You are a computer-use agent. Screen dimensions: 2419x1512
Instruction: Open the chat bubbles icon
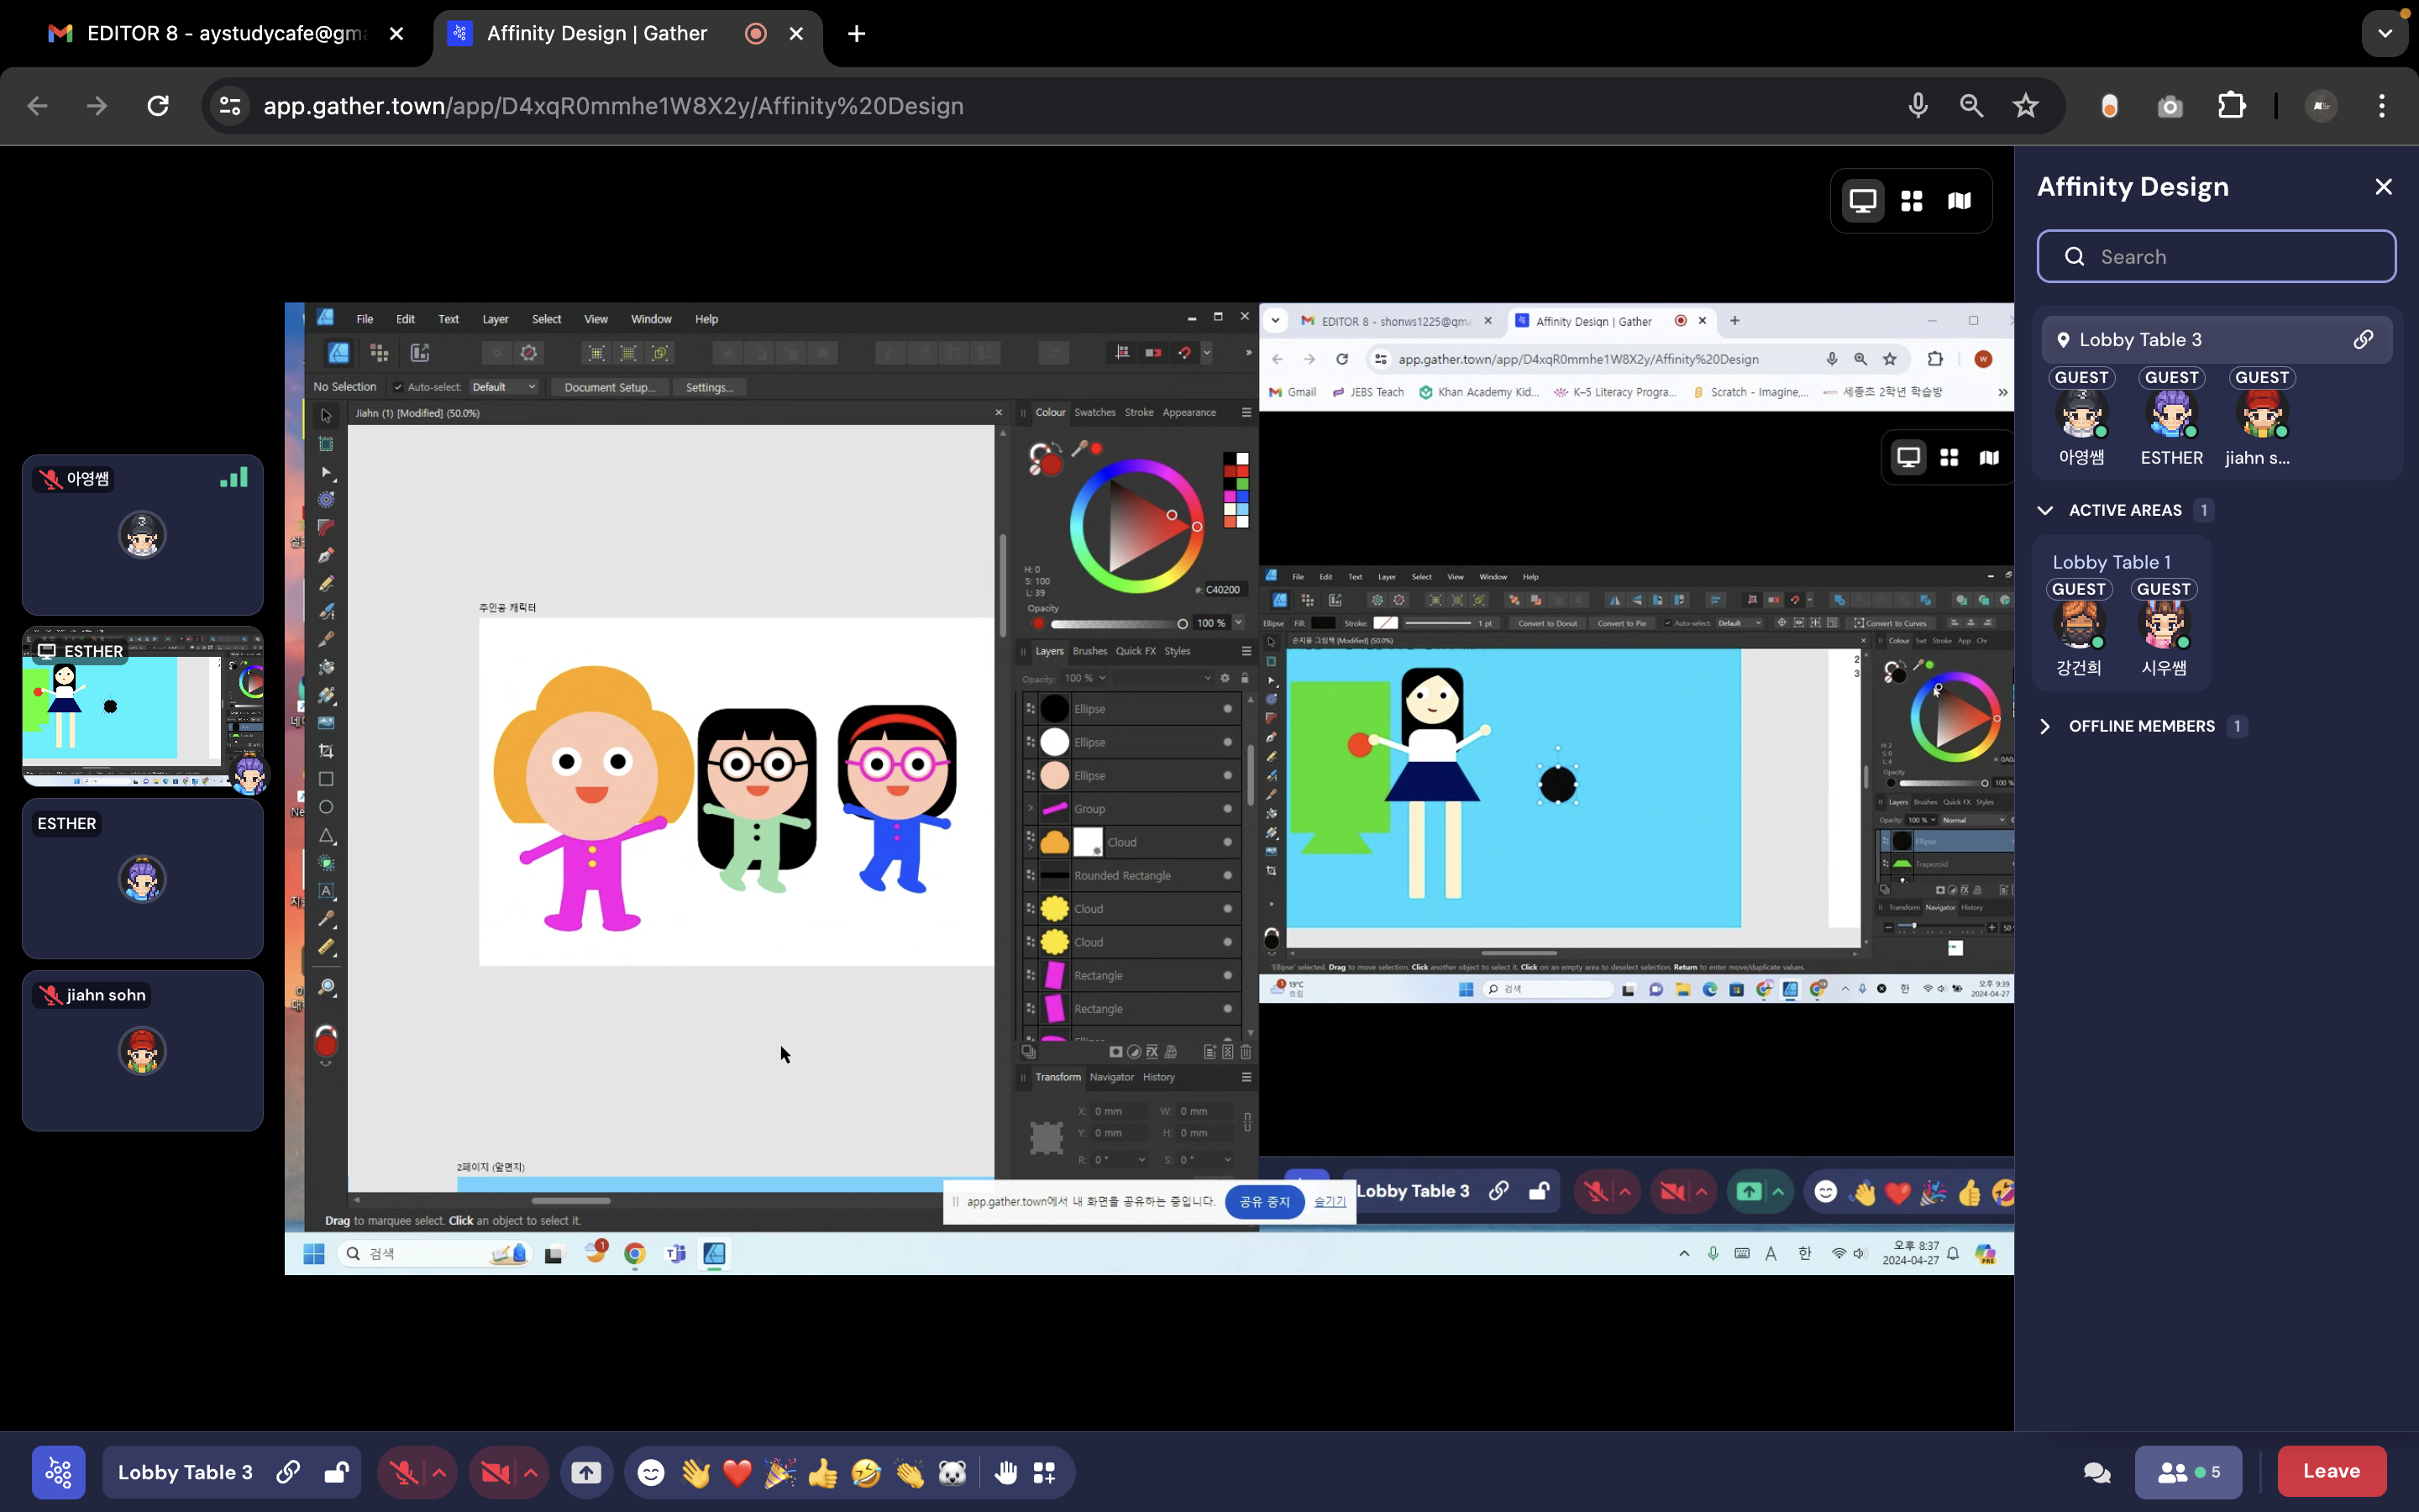point(2096,1472)
